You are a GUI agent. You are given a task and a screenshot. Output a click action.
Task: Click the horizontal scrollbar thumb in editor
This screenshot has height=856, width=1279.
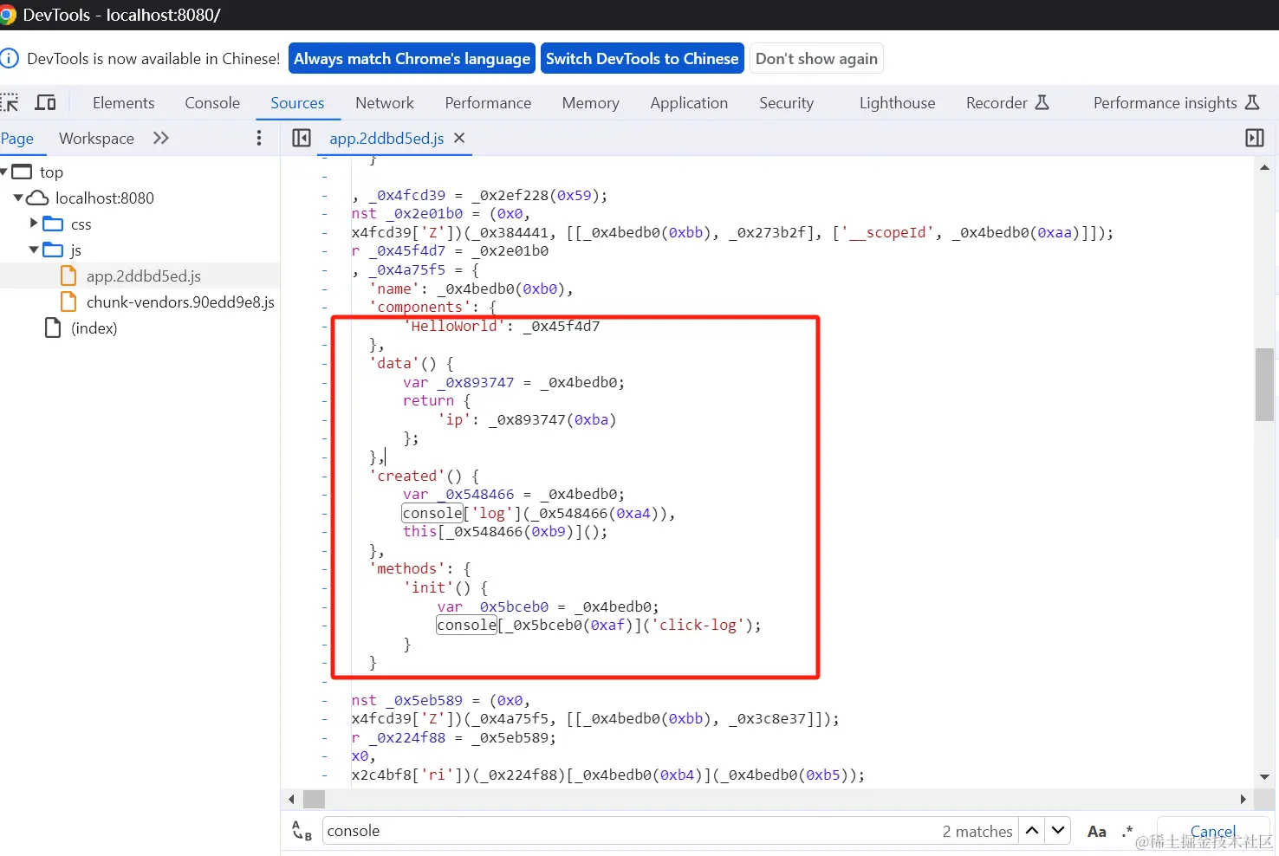pyautogui.click(x=314, y=799)
